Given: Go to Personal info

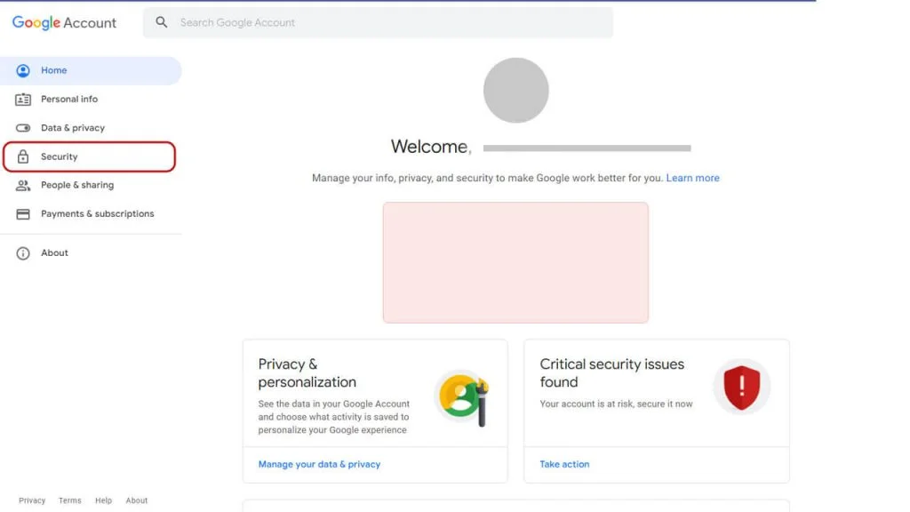Looking at the screenshot, I should point(91,100).
